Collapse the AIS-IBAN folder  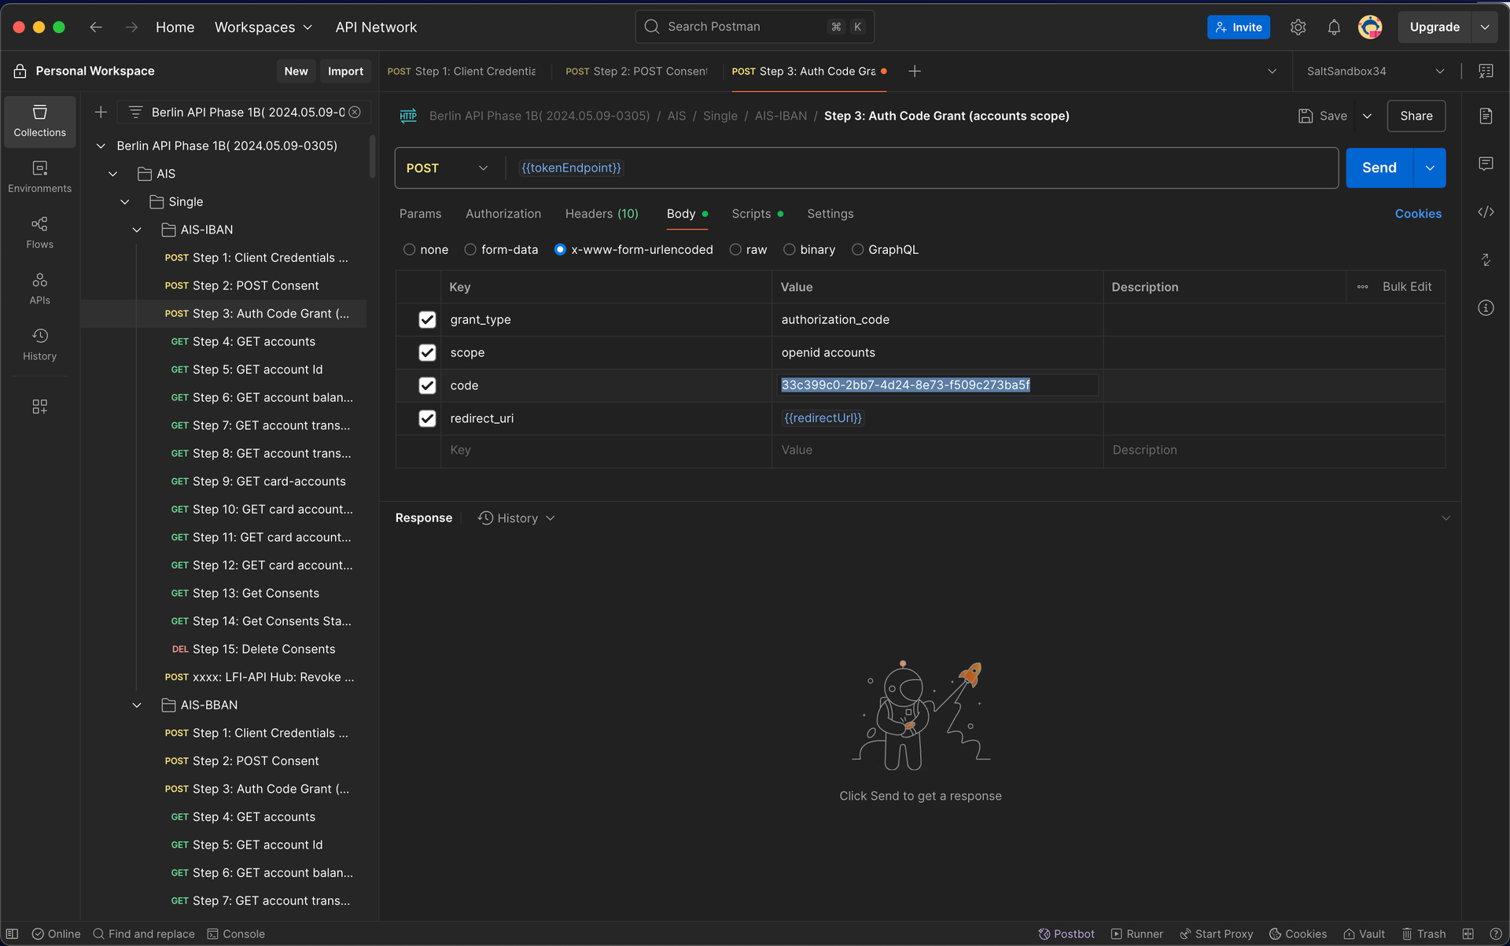pos(137,230)
